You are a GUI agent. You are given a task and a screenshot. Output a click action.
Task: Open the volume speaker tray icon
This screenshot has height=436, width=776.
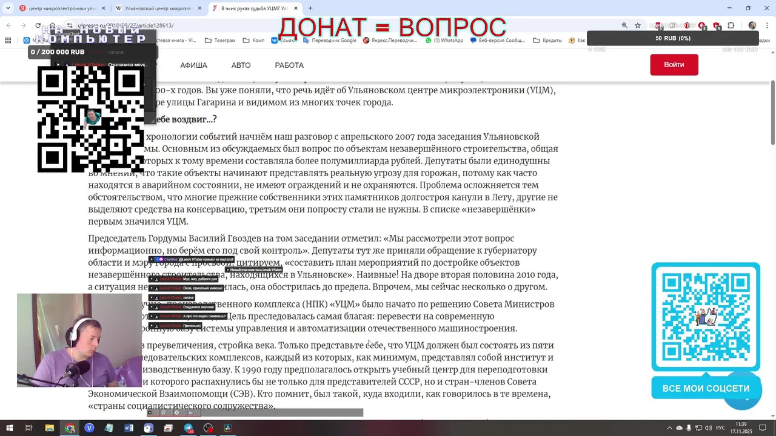tap(708, 428)
